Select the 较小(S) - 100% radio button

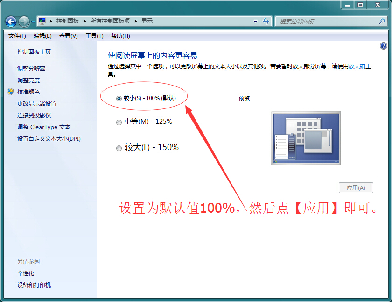[x=119, y=98]
